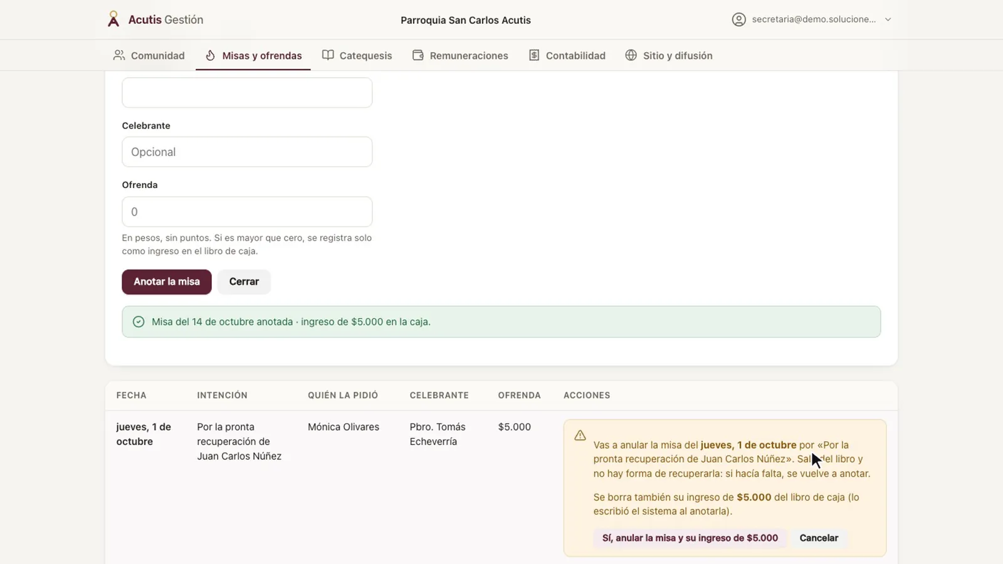The height and width of the screenshot is (564, 1003).
Task: Click the Comunidad people icon
Action: point(119,55)
